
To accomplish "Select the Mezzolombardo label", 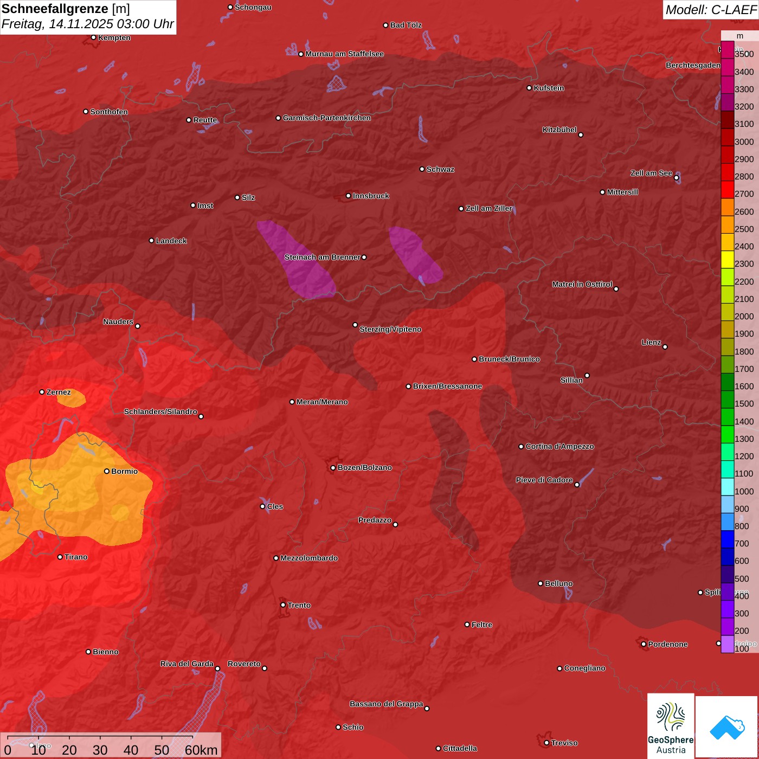I will coord(309,558).
